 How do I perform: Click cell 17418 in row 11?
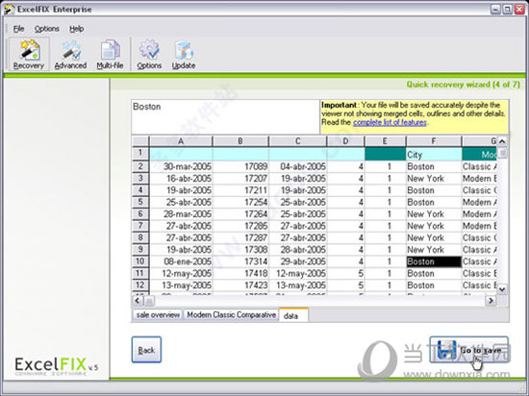click(240, 273)
